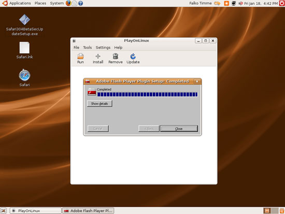Minimize the PlayOnLinux window
285x214 pixels.
[198, 41]
